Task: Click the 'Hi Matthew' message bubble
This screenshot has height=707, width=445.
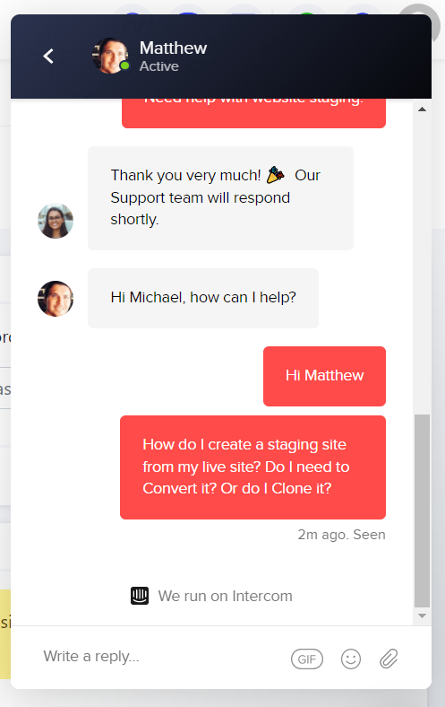Action: pos(324,376)
